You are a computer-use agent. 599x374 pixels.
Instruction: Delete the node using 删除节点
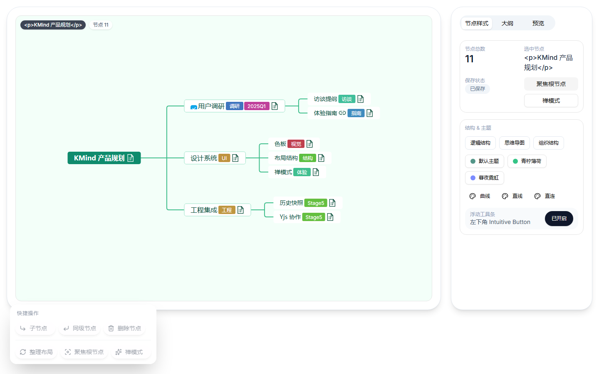point(125,328)
